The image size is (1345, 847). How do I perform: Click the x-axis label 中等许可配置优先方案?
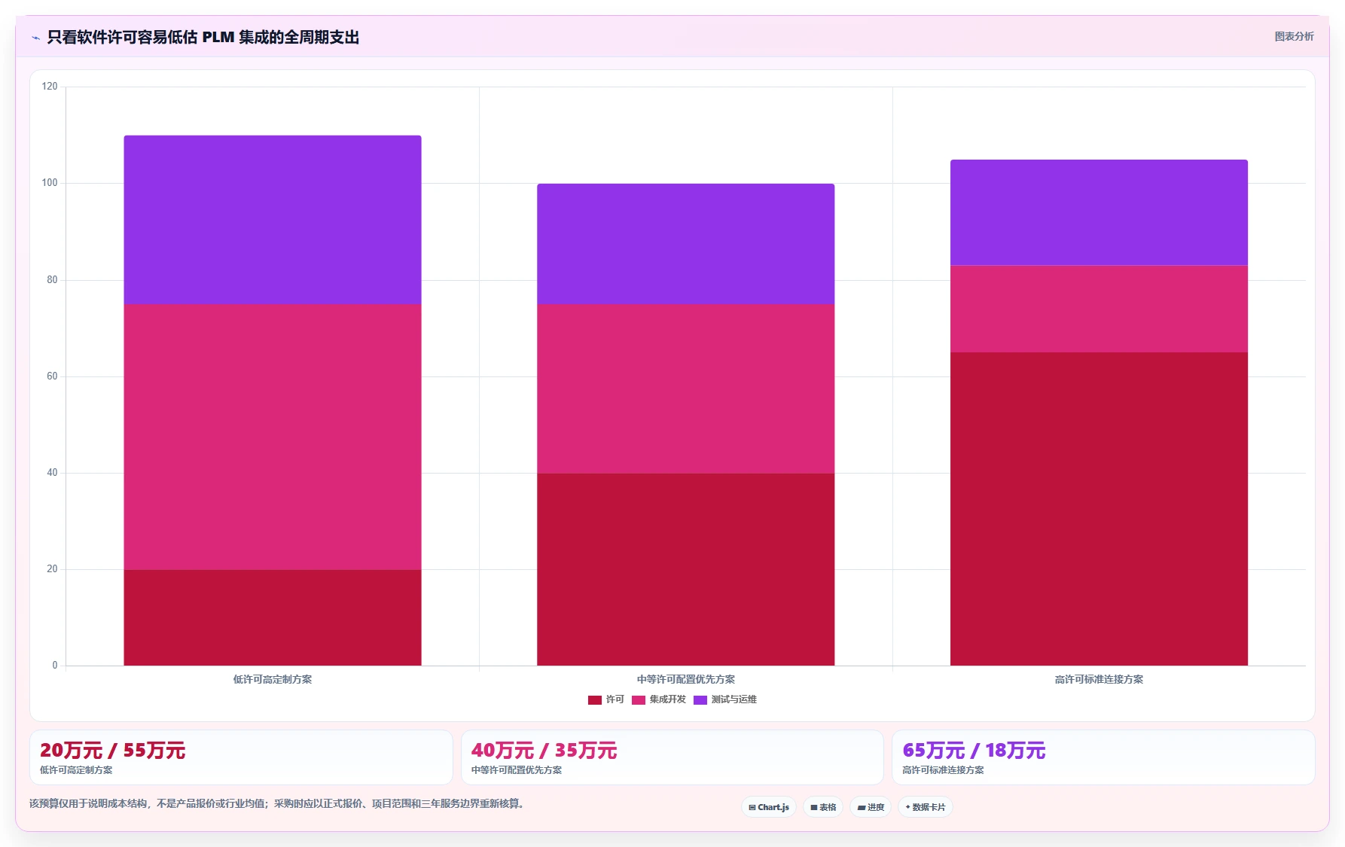[x=685, y=679]
